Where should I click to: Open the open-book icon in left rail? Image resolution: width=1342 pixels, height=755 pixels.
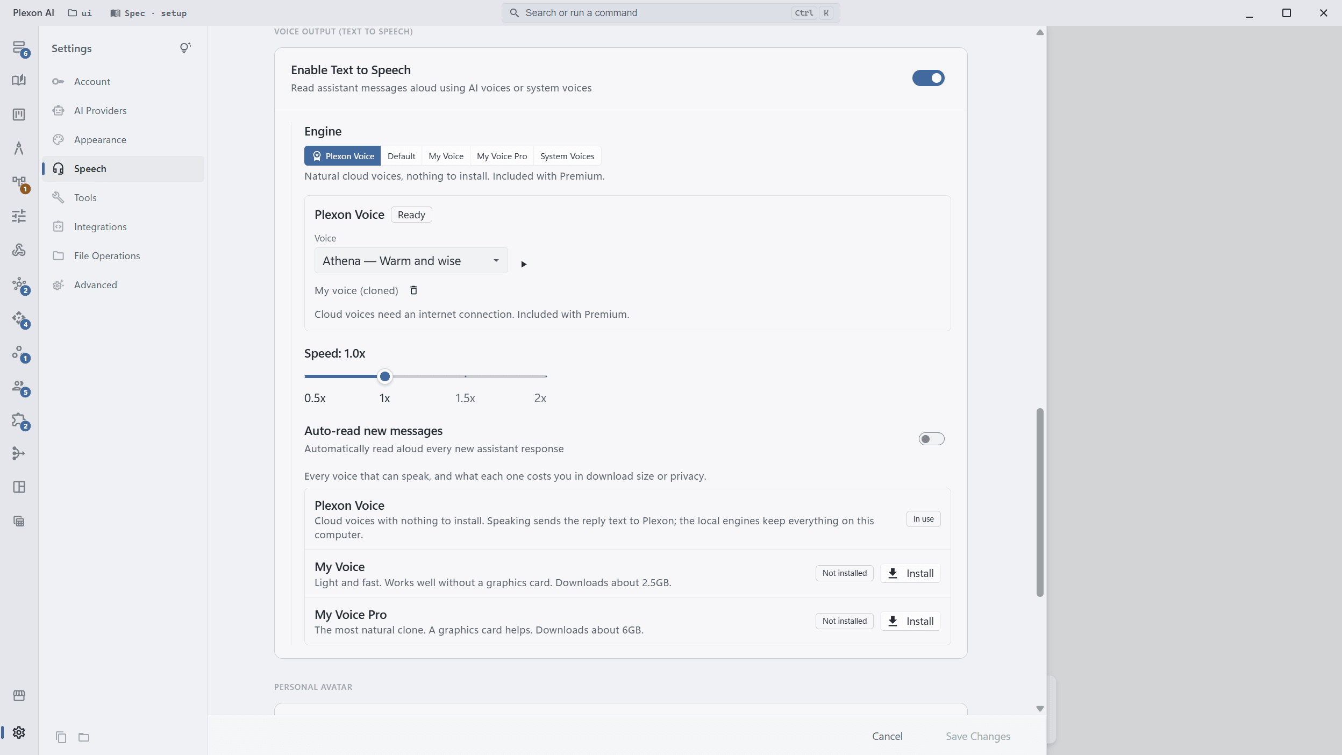[19, 80]
